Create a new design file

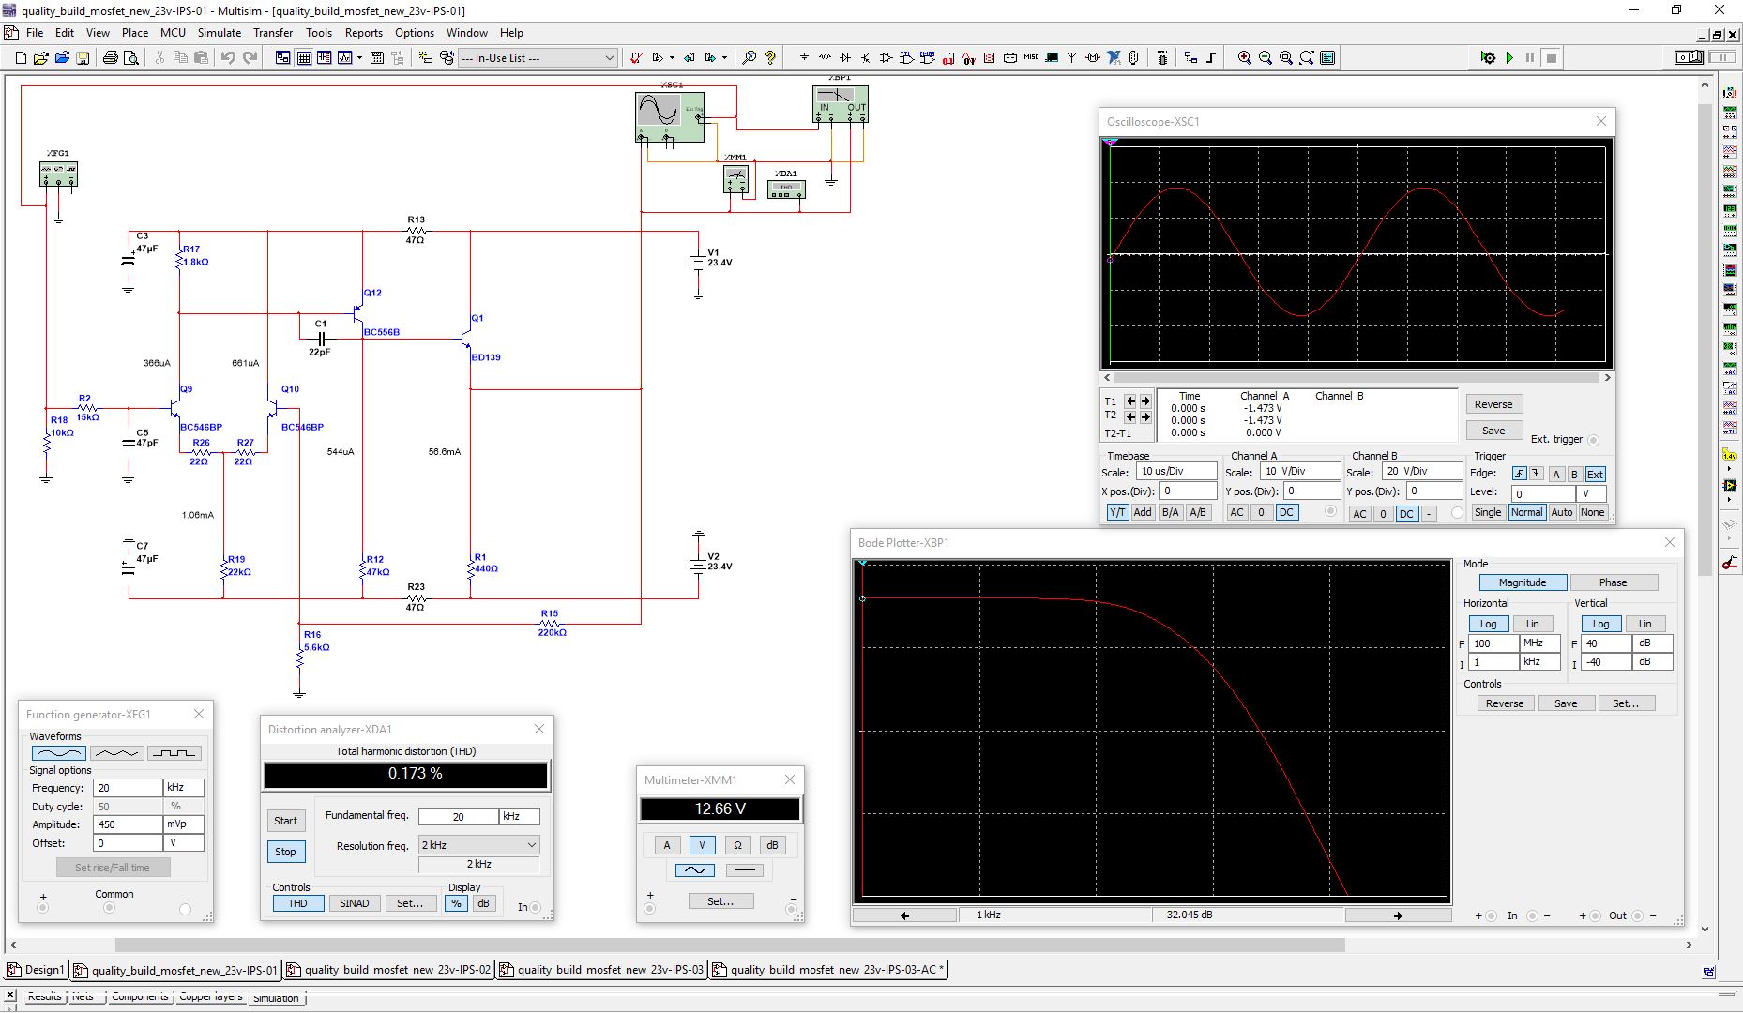pyautogui.click(x=21, y=58)
